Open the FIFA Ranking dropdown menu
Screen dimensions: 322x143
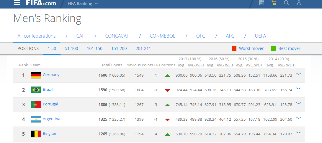83,4
